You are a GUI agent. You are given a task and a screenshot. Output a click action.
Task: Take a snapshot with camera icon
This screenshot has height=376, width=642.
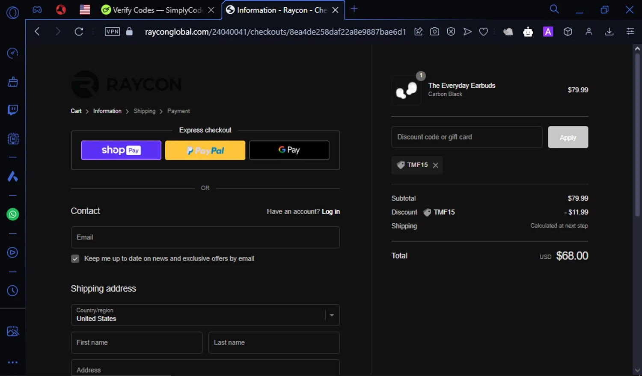click(434, 31)
